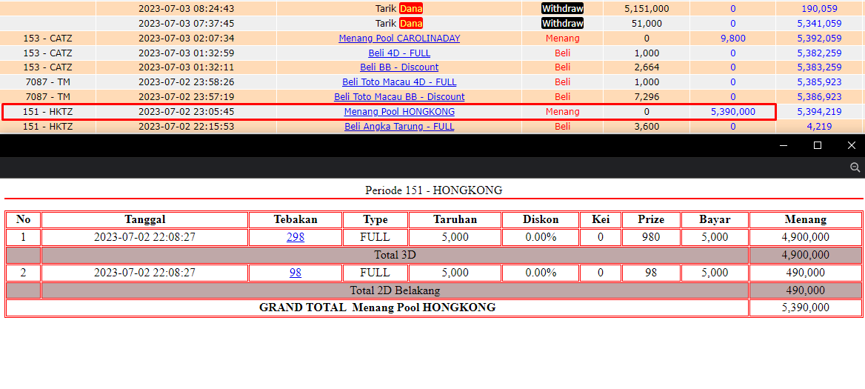This screenshot has width=865, height=389.
Task: Select Tarik Dana entry at 07:37:45
Action: point(399,23)
